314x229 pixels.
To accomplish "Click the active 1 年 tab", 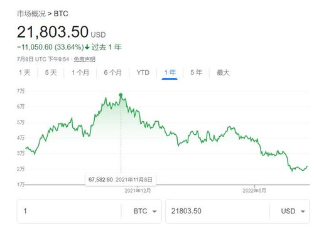I will click(x=170, y=73).
